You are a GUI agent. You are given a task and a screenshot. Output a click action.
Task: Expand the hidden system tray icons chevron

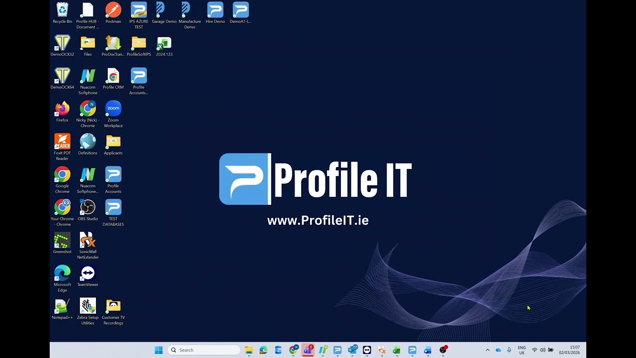(487, 350)
